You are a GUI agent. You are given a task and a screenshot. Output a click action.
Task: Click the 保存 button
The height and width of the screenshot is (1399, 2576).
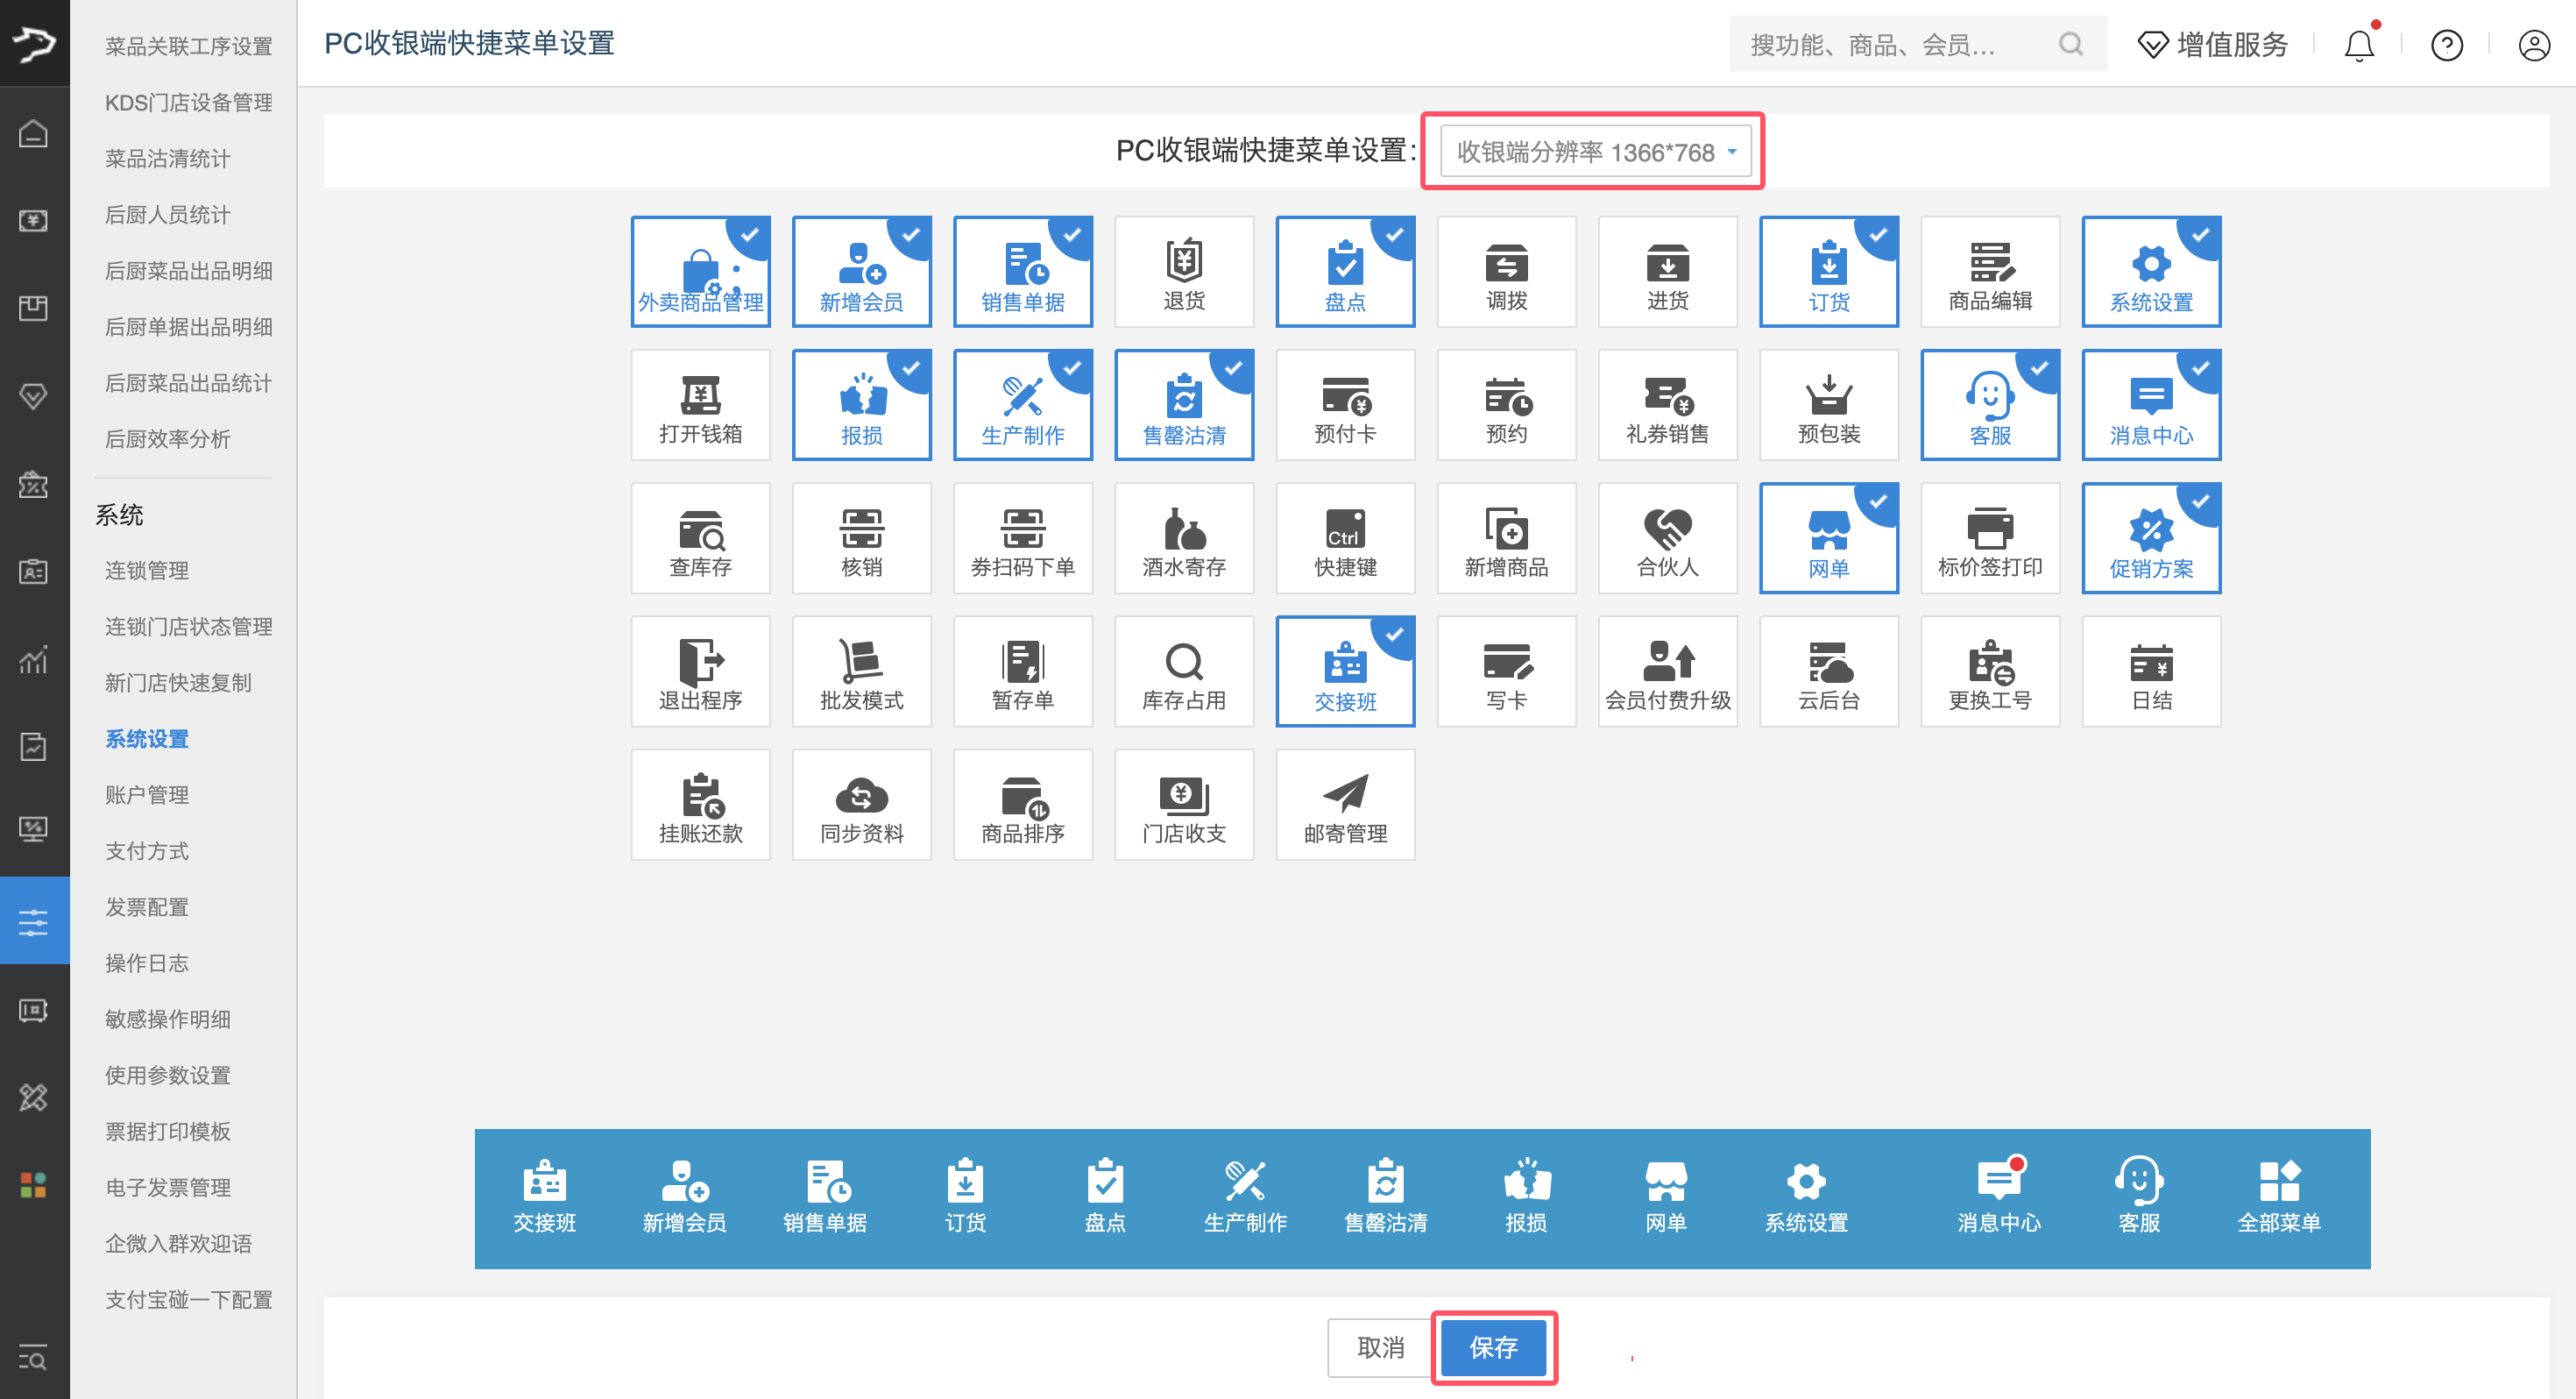[1492, 1347]
